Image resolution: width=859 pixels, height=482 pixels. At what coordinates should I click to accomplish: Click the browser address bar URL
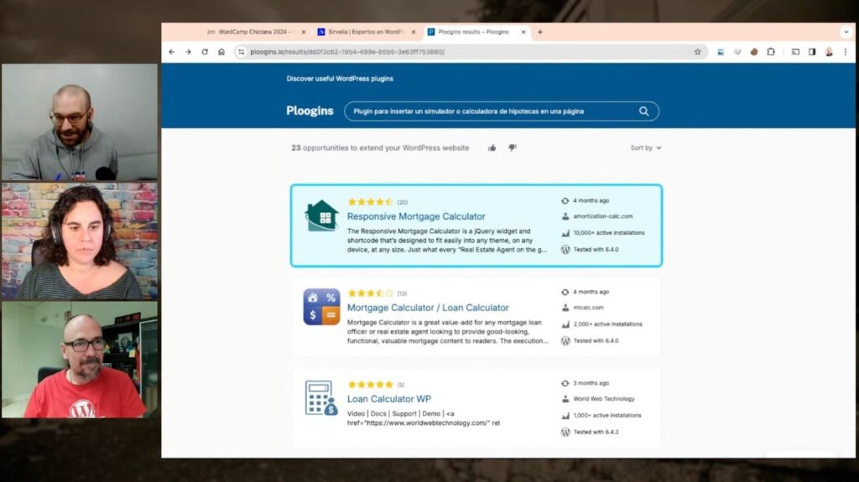coord(347,52)
